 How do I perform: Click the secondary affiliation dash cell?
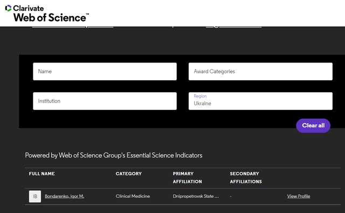pos(231,196)
